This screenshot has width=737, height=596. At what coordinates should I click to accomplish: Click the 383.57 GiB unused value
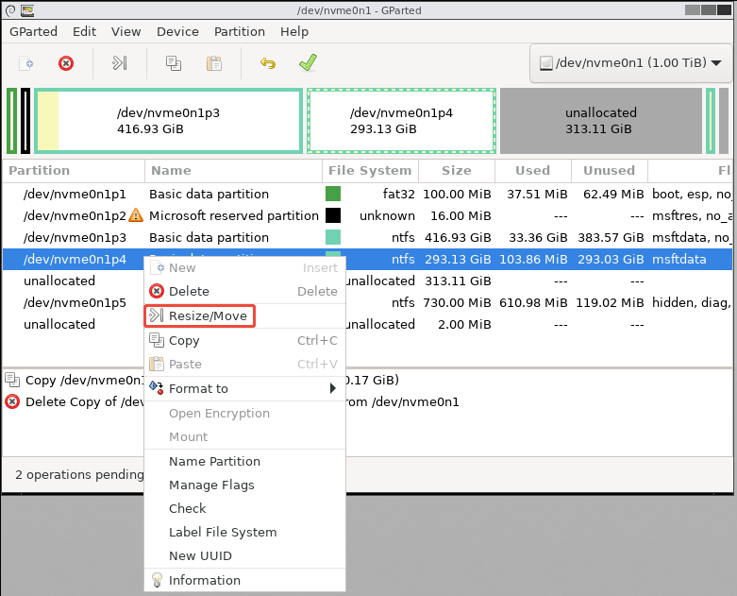(x=611, y=237)
